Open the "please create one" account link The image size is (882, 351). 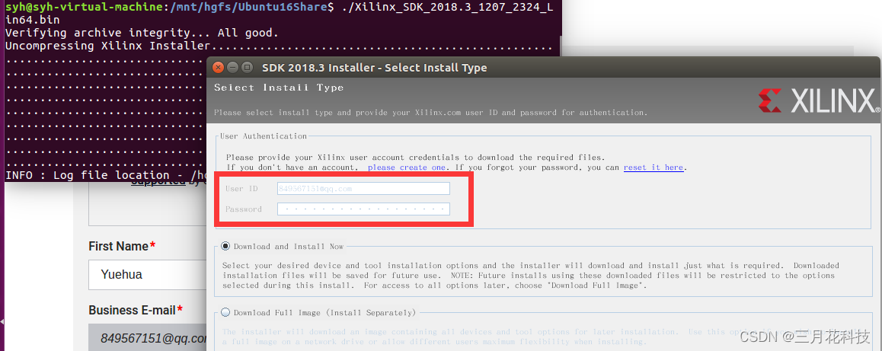tap(407, 168)
